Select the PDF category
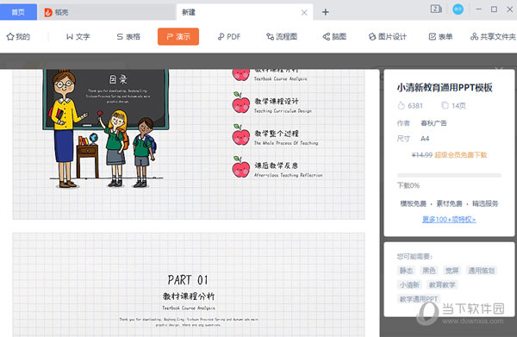This screenshot has height=337, width=517. tap(229, 36)
